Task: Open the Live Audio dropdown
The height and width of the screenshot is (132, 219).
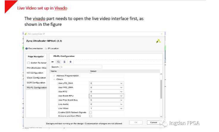Action: (106, 104)
